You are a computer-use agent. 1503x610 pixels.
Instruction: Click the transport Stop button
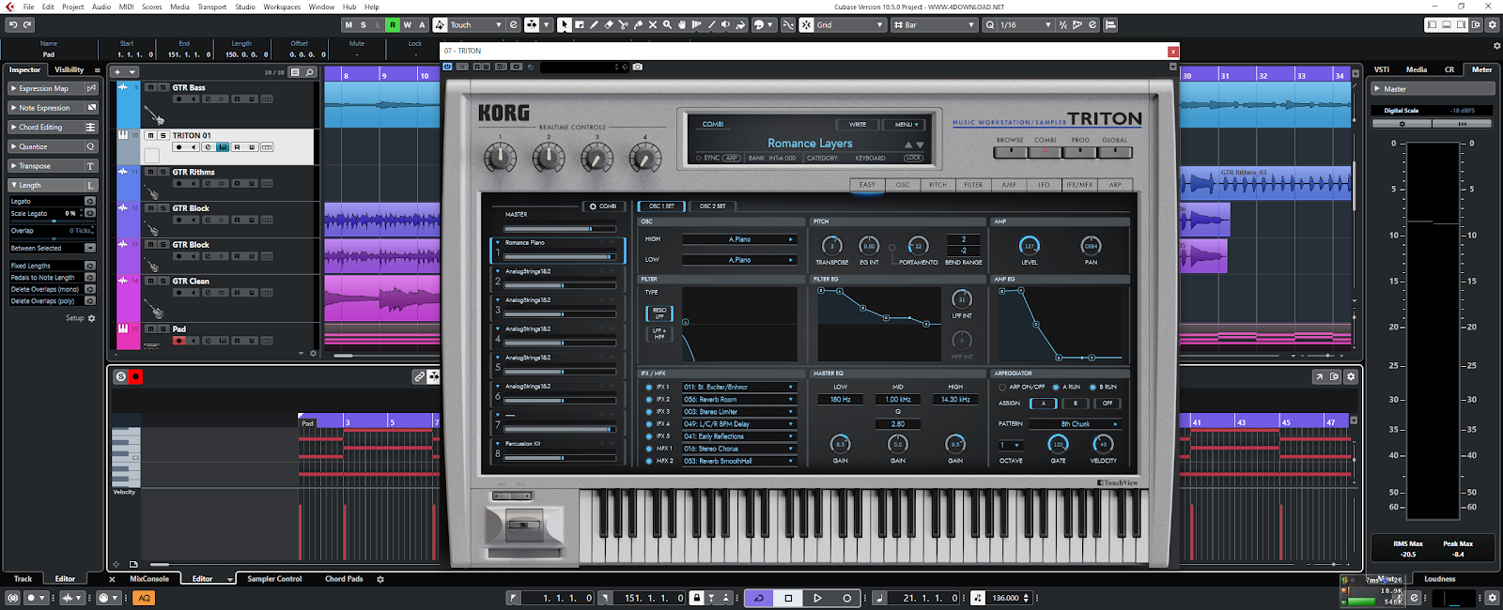pos(788,598)
